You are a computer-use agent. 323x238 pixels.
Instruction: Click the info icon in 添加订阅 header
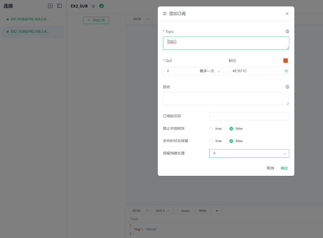tap(164, 13)
